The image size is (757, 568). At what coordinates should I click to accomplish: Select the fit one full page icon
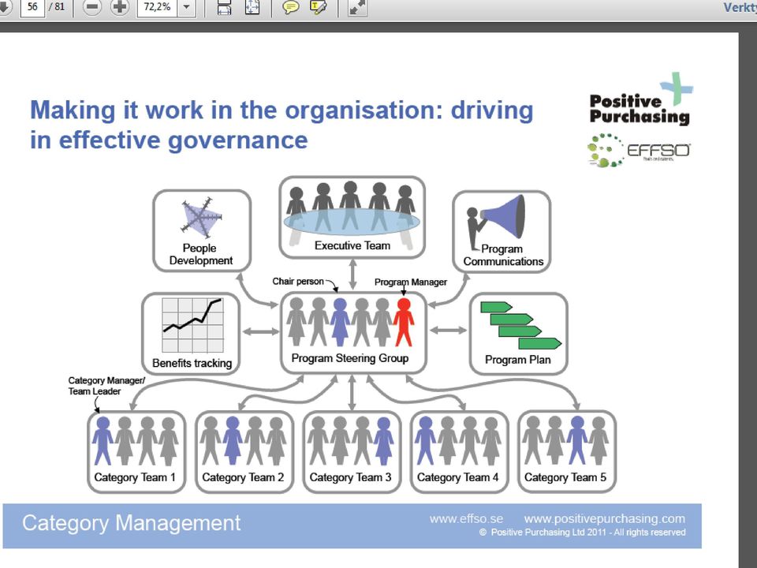point(252,7)
